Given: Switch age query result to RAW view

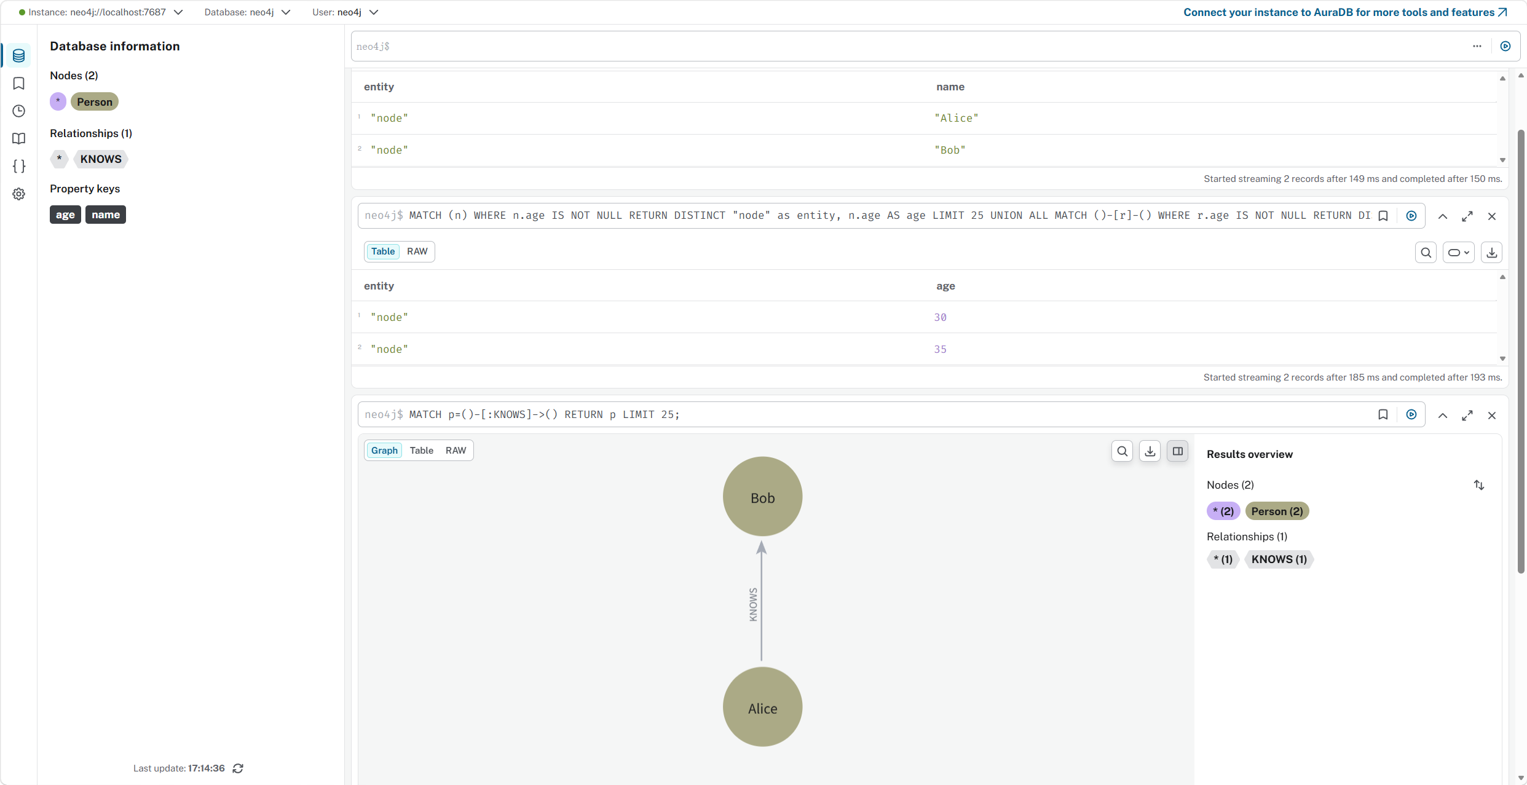Looking at the screenshot, I should pyautogui.click(x=417, y=251).
